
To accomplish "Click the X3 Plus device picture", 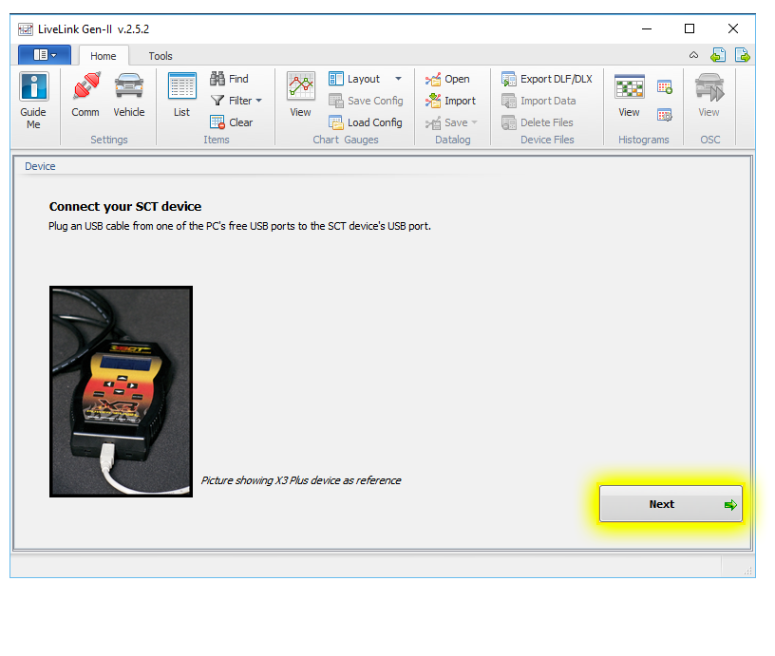I will click(x=122, y=392).
